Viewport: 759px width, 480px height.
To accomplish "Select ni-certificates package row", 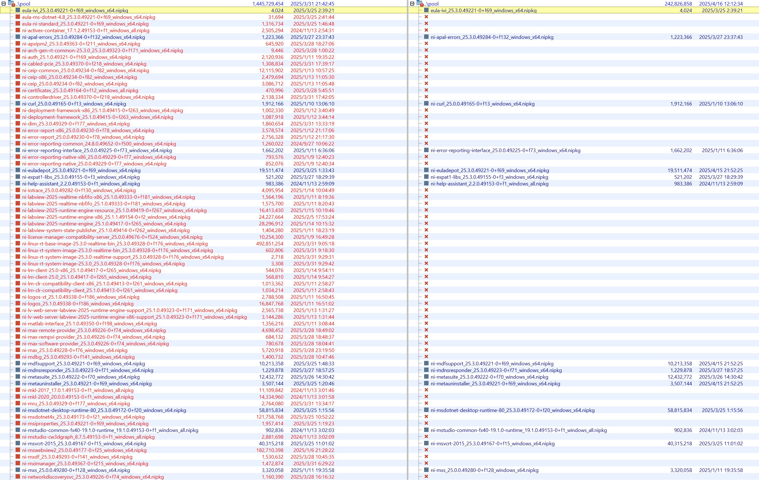I will tap(80, 90).
